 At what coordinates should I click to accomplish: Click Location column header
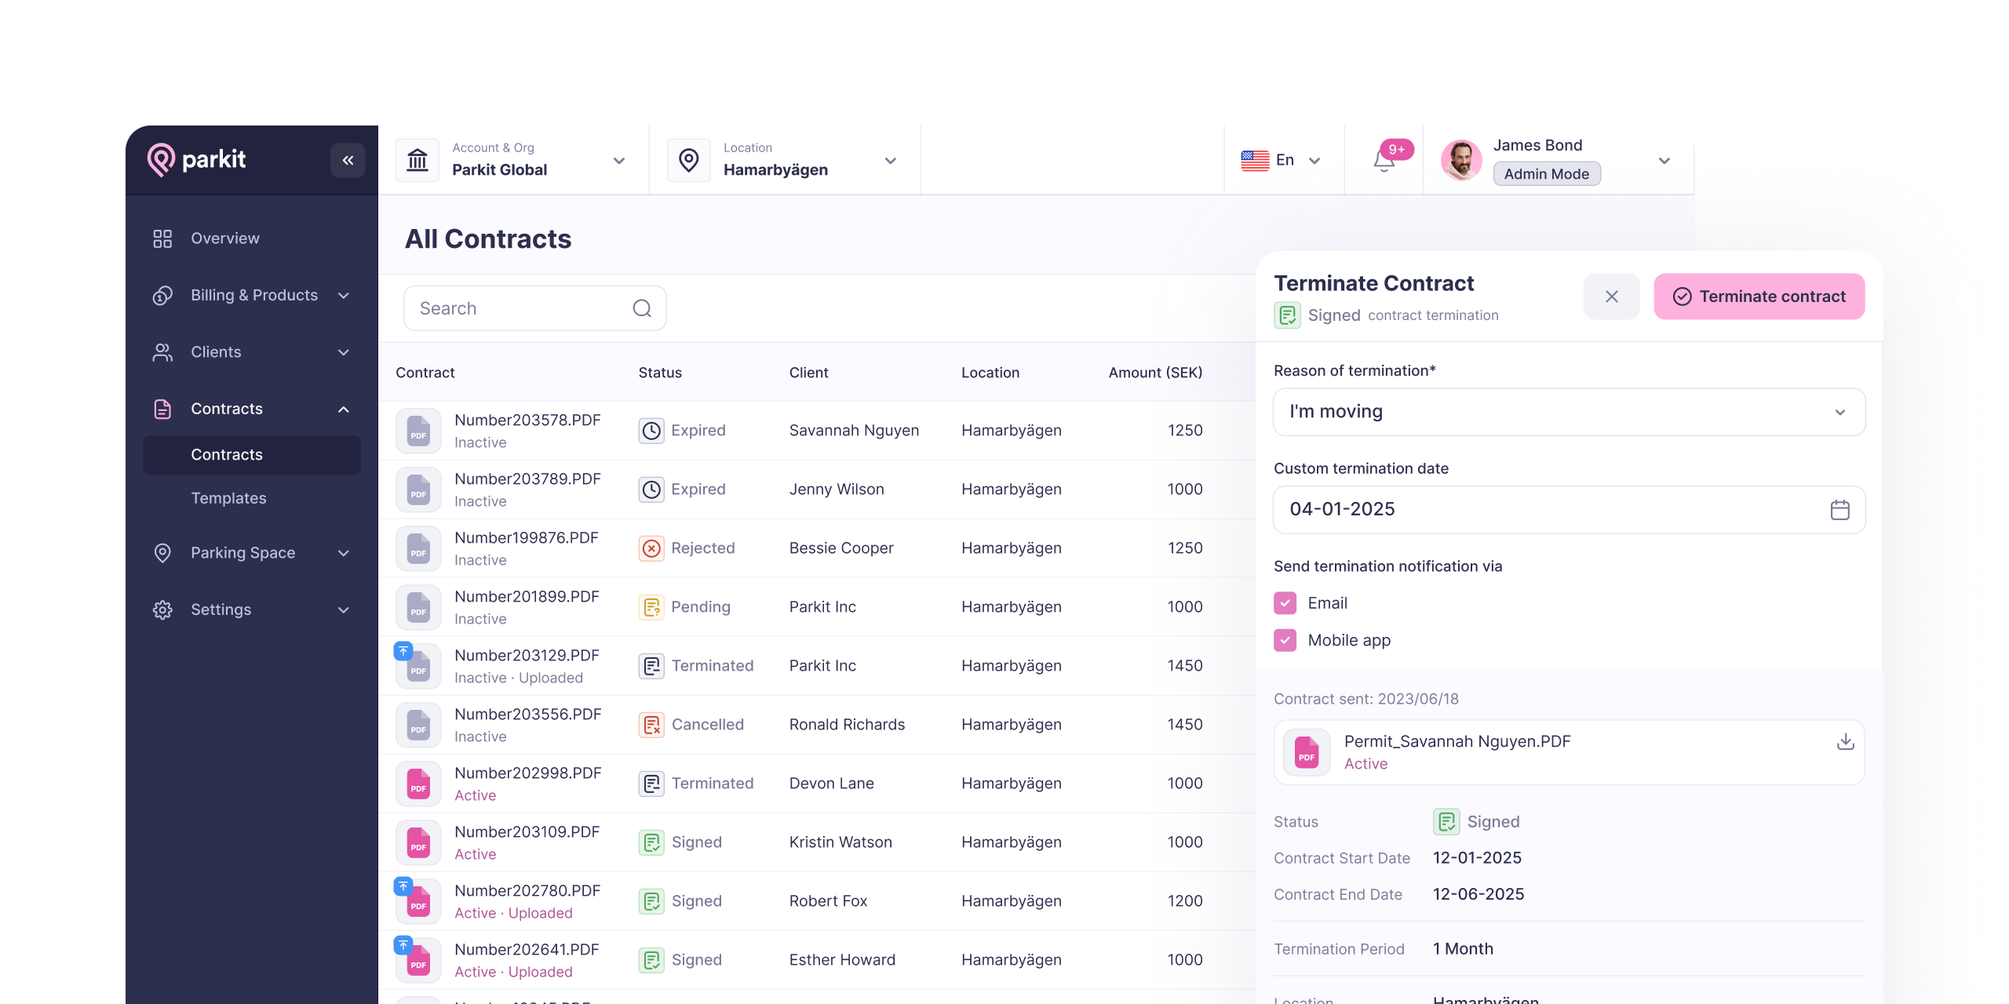990,373
